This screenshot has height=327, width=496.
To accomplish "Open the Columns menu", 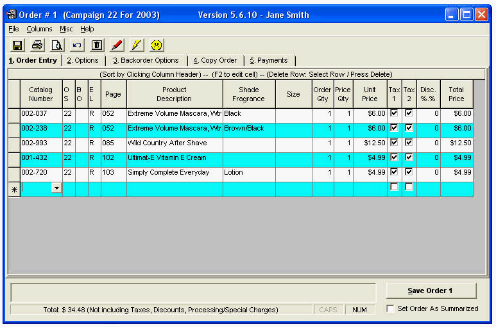I will (x=39, y=29).
